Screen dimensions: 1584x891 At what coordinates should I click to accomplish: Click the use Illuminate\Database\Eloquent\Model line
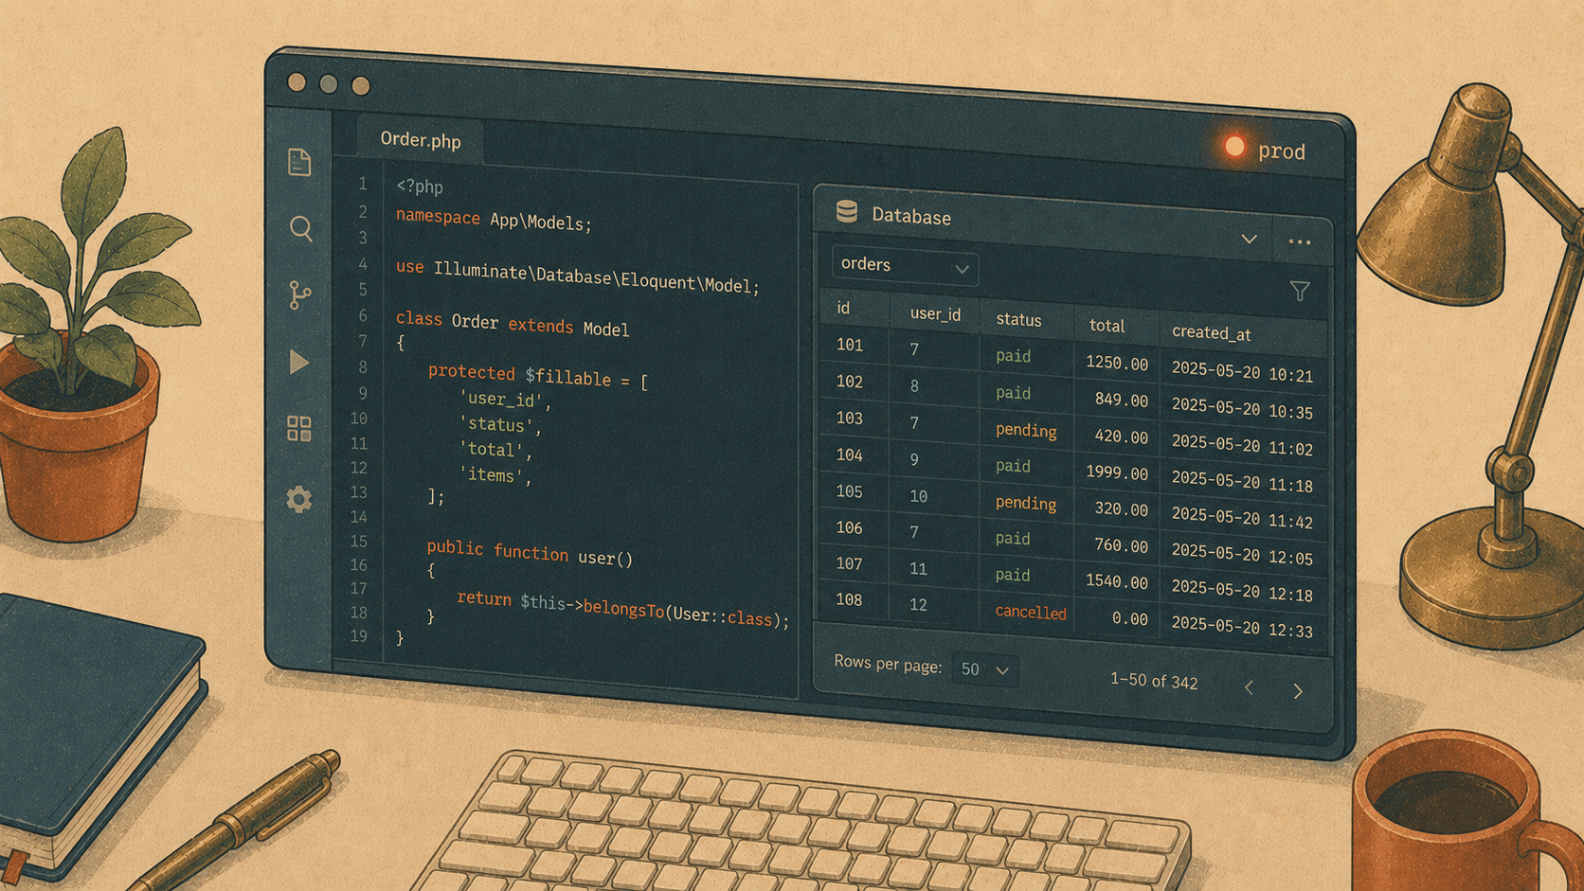pos(578,276)
